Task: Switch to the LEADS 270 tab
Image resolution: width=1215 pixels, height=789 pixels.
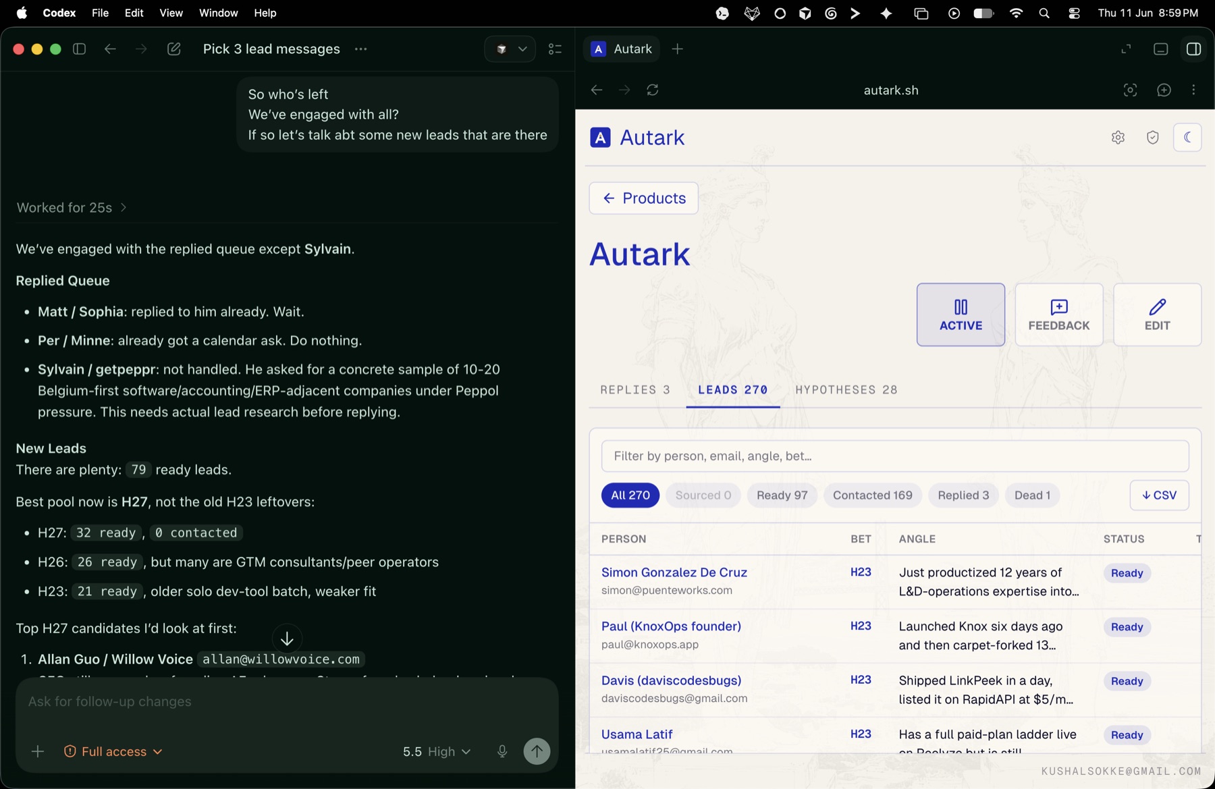Action: point(733,390)
